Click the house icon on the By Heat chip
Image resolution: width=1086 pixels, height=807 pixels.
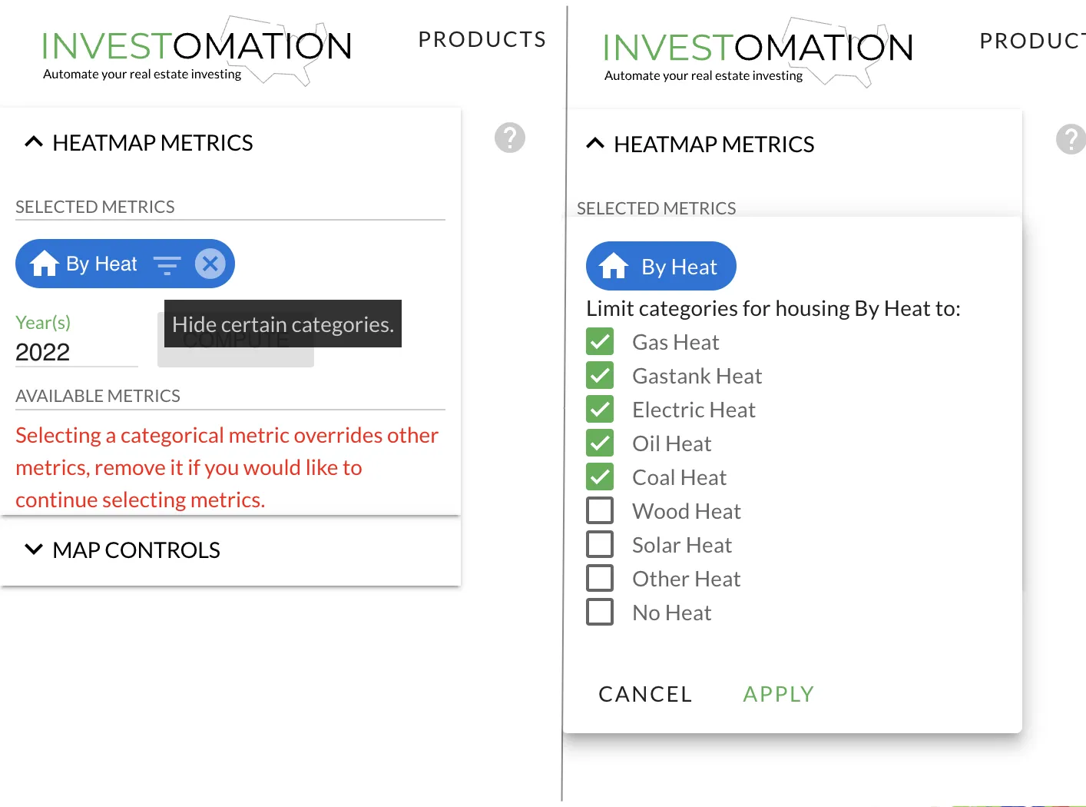tap(45, 264)
